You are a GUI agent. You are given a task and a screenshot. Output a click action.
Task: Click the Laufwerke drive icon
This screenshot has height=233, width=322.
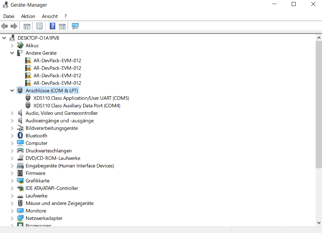point(20,196)
